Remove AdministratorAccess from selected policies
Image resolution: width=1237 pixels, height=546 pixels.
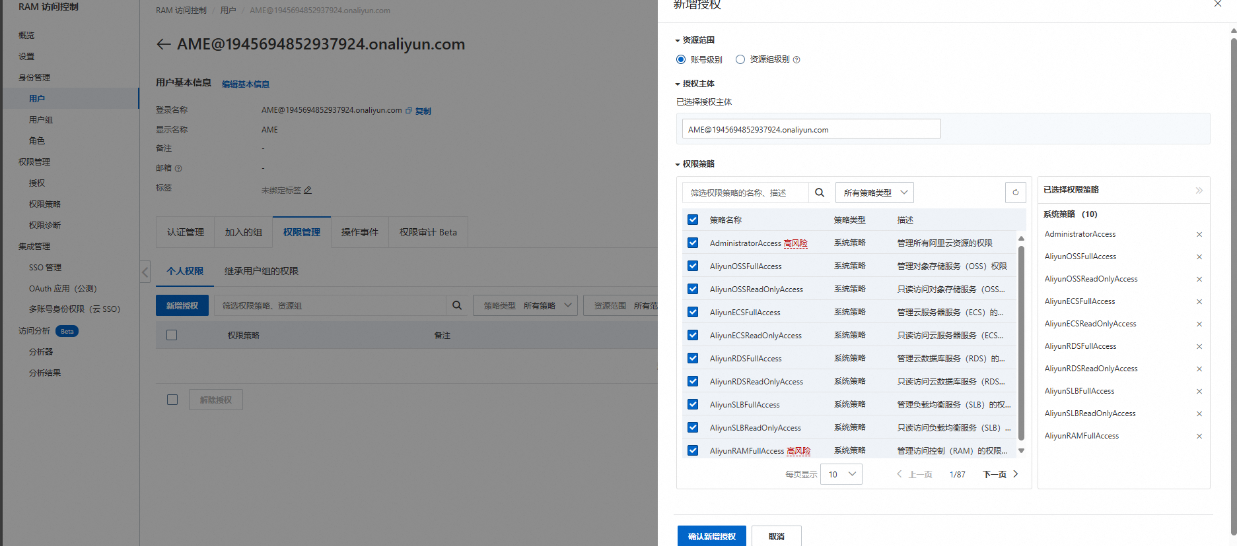[1199, 235]
